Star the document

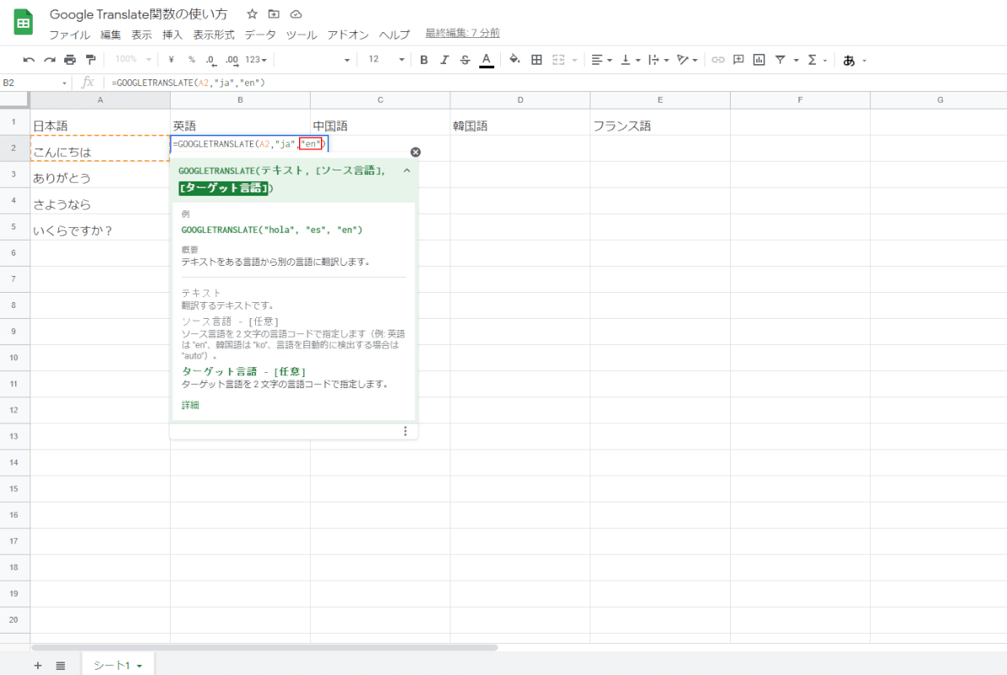(x=253, y=14)
